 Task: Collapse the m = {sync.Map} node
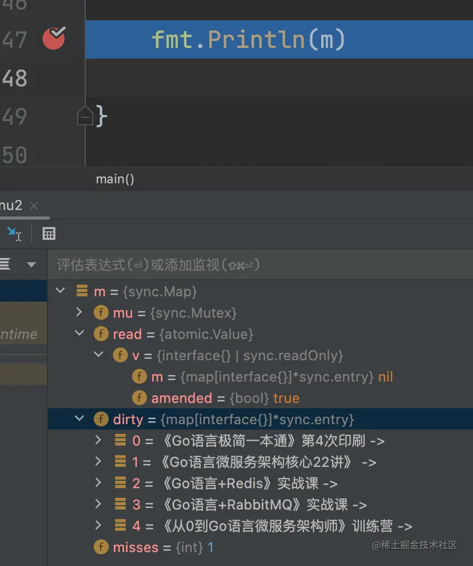pos(60,290)
